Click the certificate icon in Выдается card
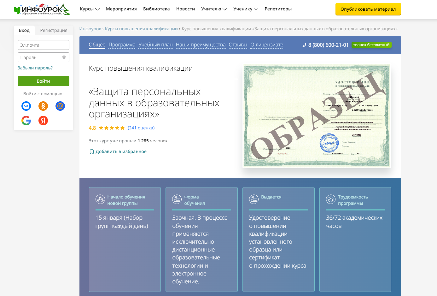Viewport: 437px width, 296px height. [254, 199]
